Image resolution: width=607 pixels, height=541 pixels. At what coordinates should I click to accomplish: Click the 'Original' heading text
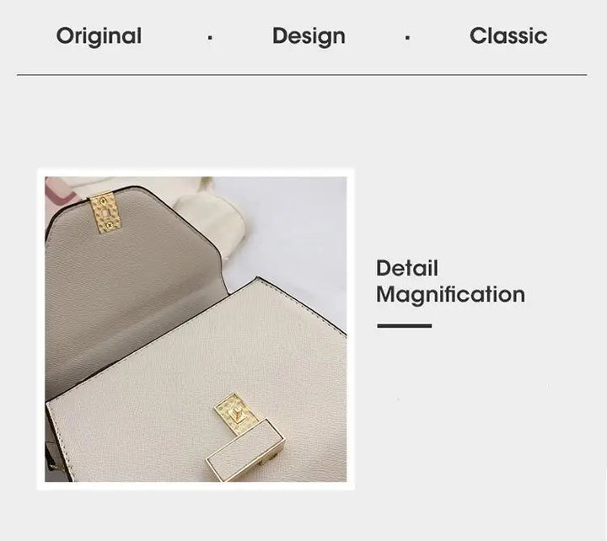click(x=99, y=36)
